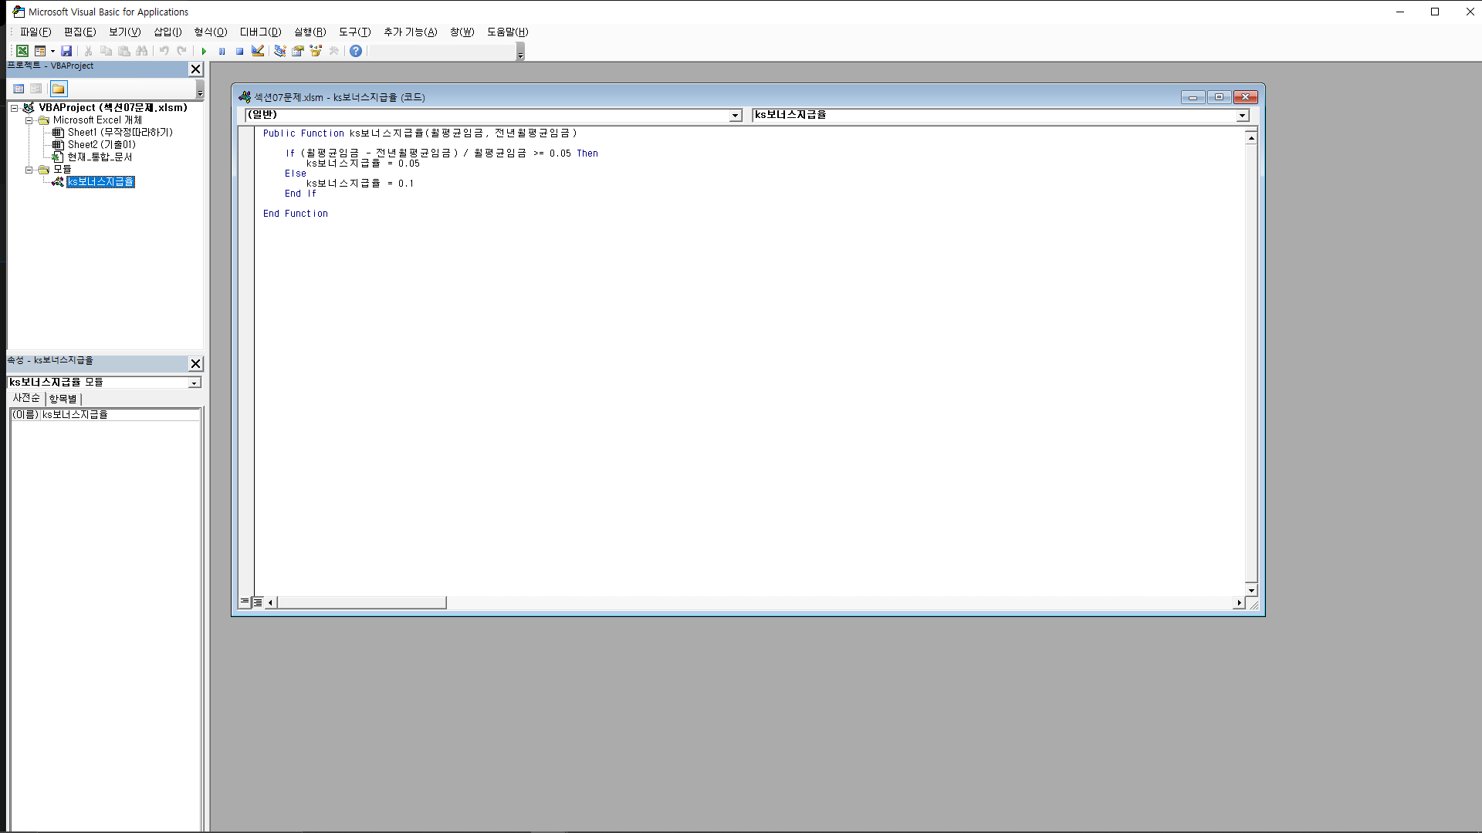Save the project with the floppy disk icon
Image resolution: width=1482 pixels, height=833 pixels.
pos(66,51)
